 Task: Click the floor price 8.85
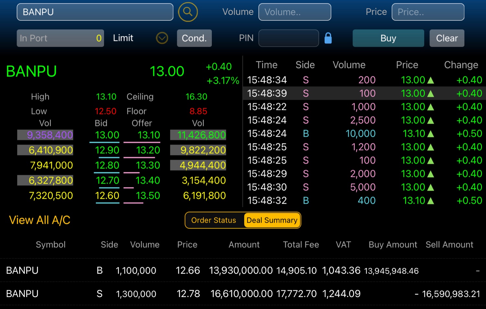pyautogui.click(x=198, y=111)
